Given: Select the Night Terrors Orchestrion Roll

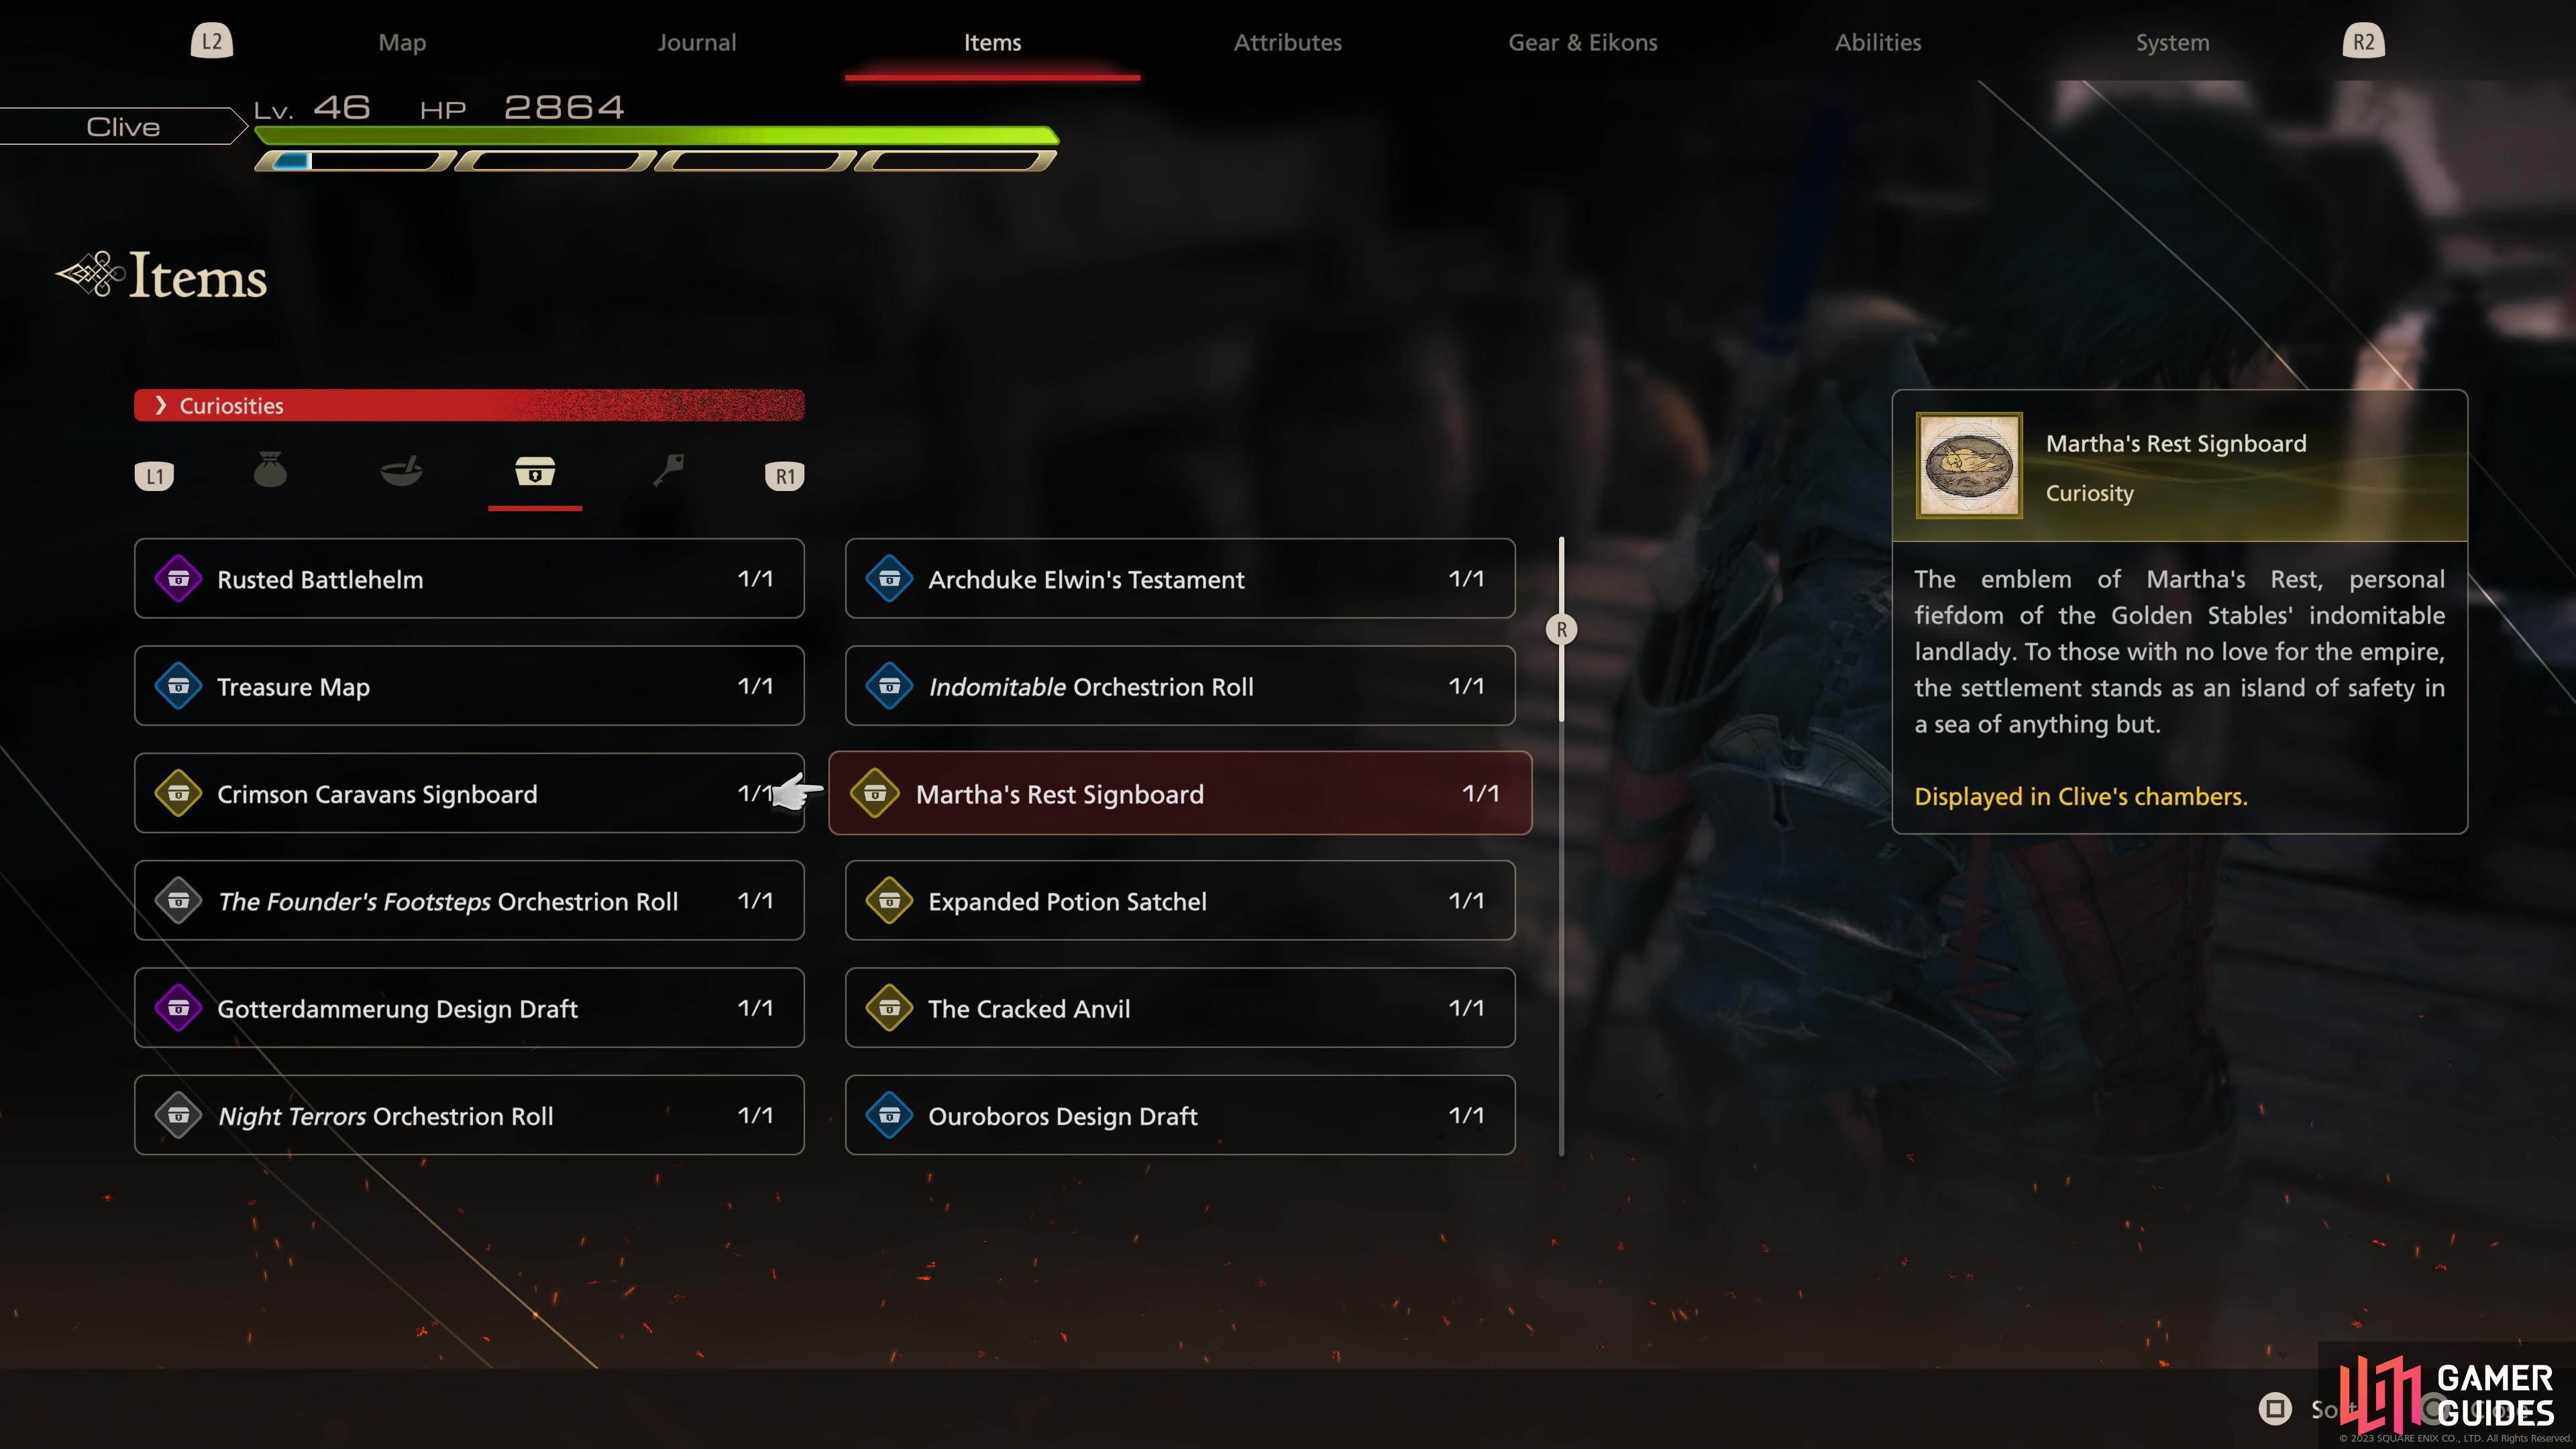Looking at the screenshot, I should point(469,1116).
